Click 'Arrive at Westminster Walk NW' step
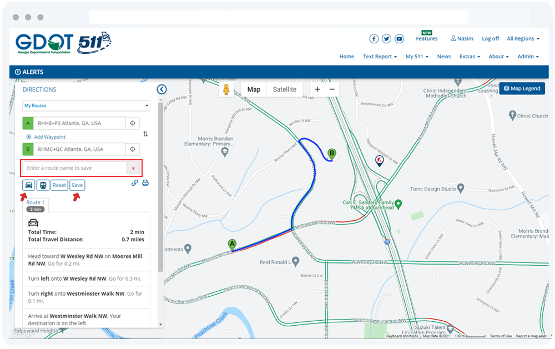Image resolution: width=555 pixels, height=349 pixels. coord(87,318)
